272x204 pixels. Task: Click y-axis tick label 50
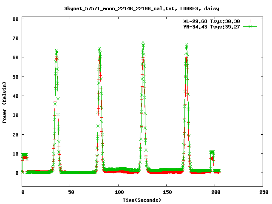pos(16,76)
